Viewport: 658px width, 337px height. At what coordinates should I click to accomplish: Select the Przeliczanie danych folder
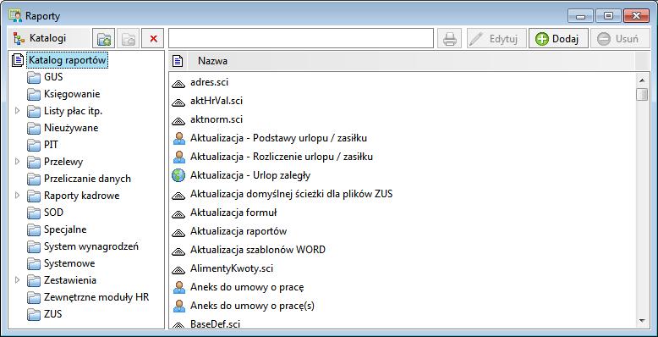tap(87, 179)
